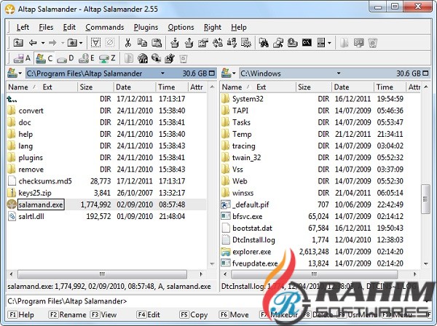Open the back history dropdown arrow
This screenshot has width=437, height=326.
[43, 43]
